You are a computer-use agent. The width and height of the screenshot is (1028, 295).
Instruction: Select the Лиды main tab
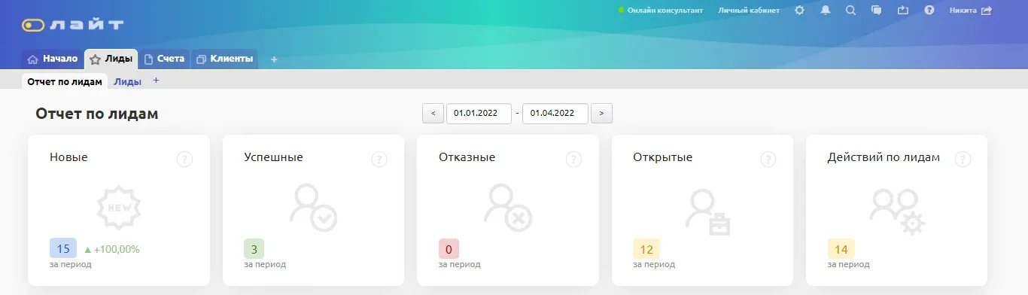pyautogui.click(x=111, y=59)
